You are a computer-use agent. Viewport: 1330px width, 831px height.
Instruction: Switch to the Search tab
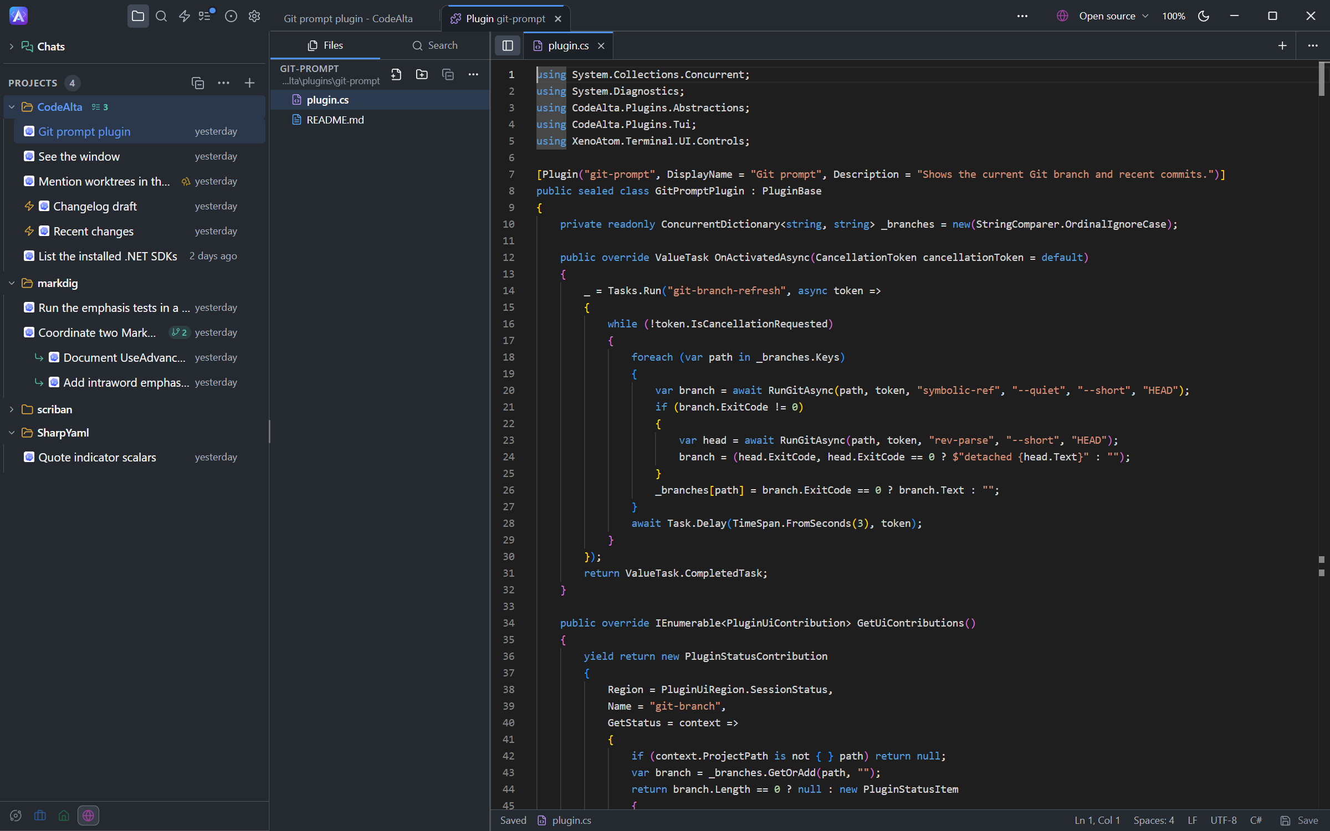(x=435, y=45)
